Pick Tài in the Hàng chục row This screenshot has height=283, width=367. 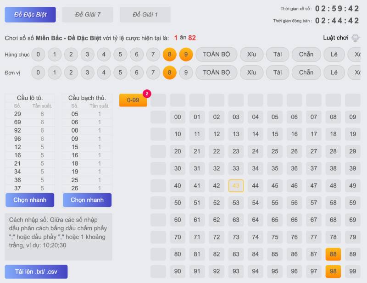click(x=278, y=55)
